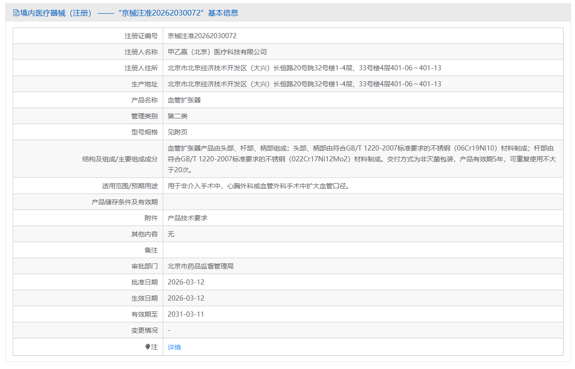The image size is (575, 369).
Task: Click the 生效日期 label
Action: point(144,298)
